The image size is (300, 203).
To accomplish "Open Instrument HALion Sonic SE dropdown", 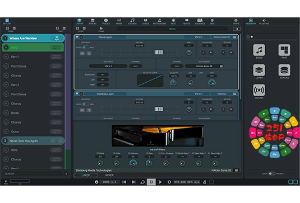I will pos(204,66).
